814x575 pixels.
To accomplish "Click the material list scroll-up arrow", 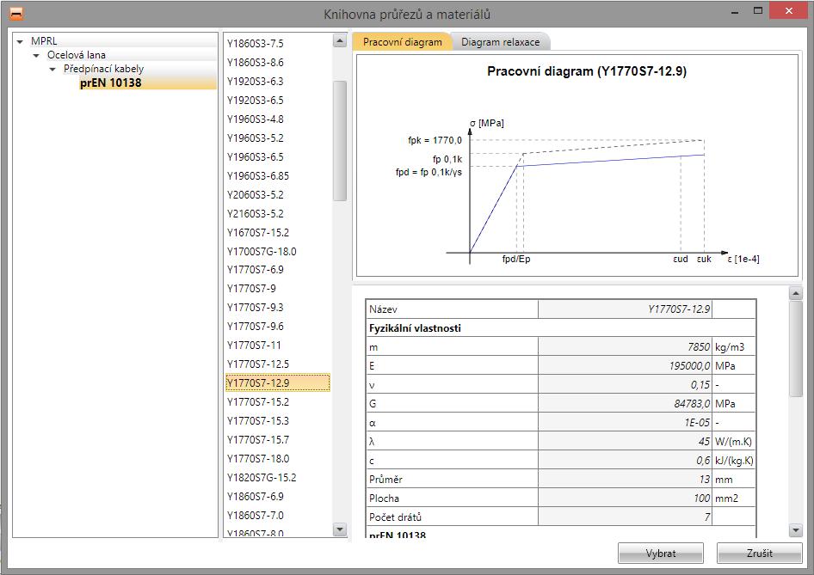I will tap(340, 40).
